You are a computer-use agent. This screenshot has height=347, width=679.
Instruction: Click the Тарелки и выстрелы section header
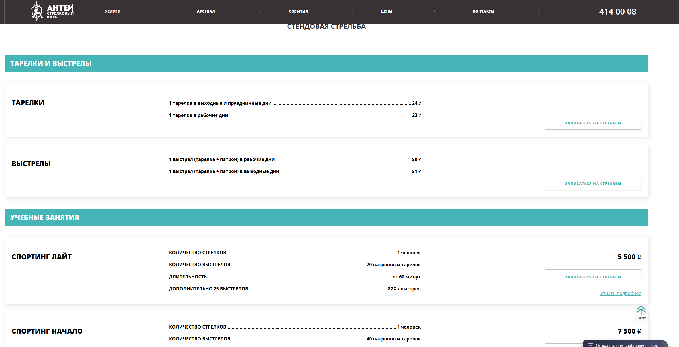pos(51,63)
